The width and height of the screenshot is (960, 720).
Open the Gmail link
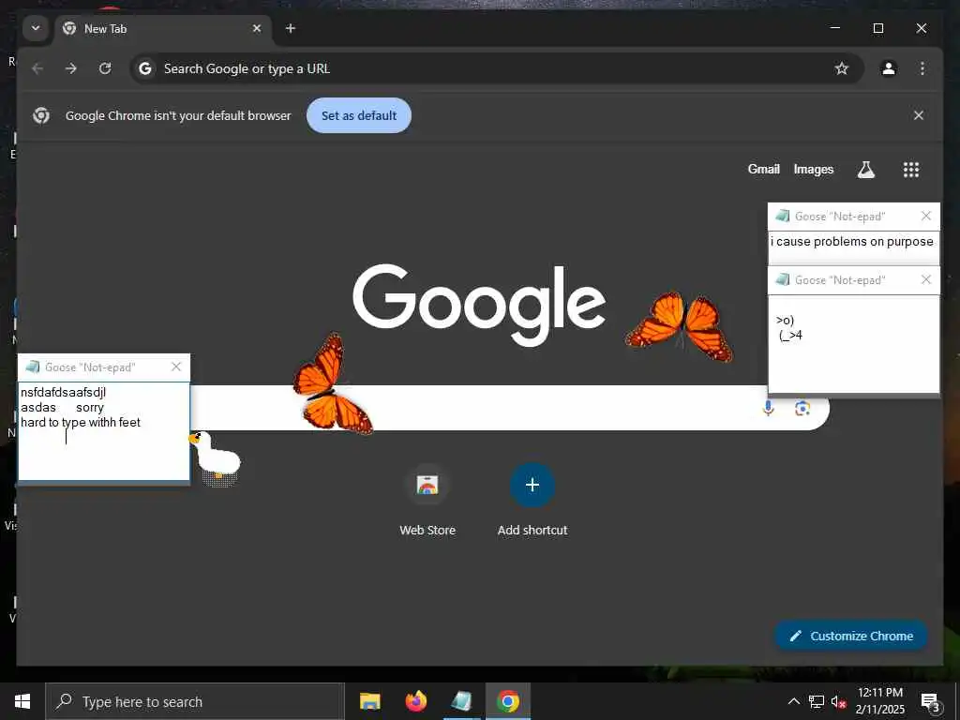click(763, 169)
